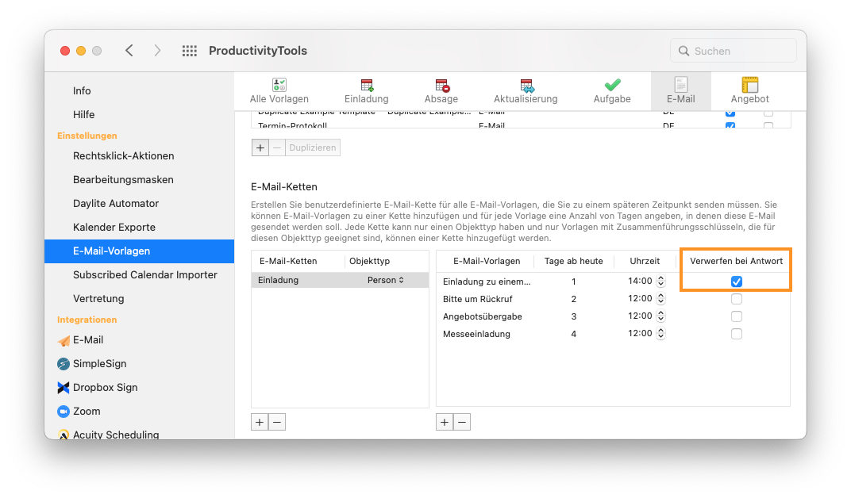Check Verwerfen bei Antwort for Bitte um Rückruf
This screenshot has height=498, width=851.
point(737,299)
